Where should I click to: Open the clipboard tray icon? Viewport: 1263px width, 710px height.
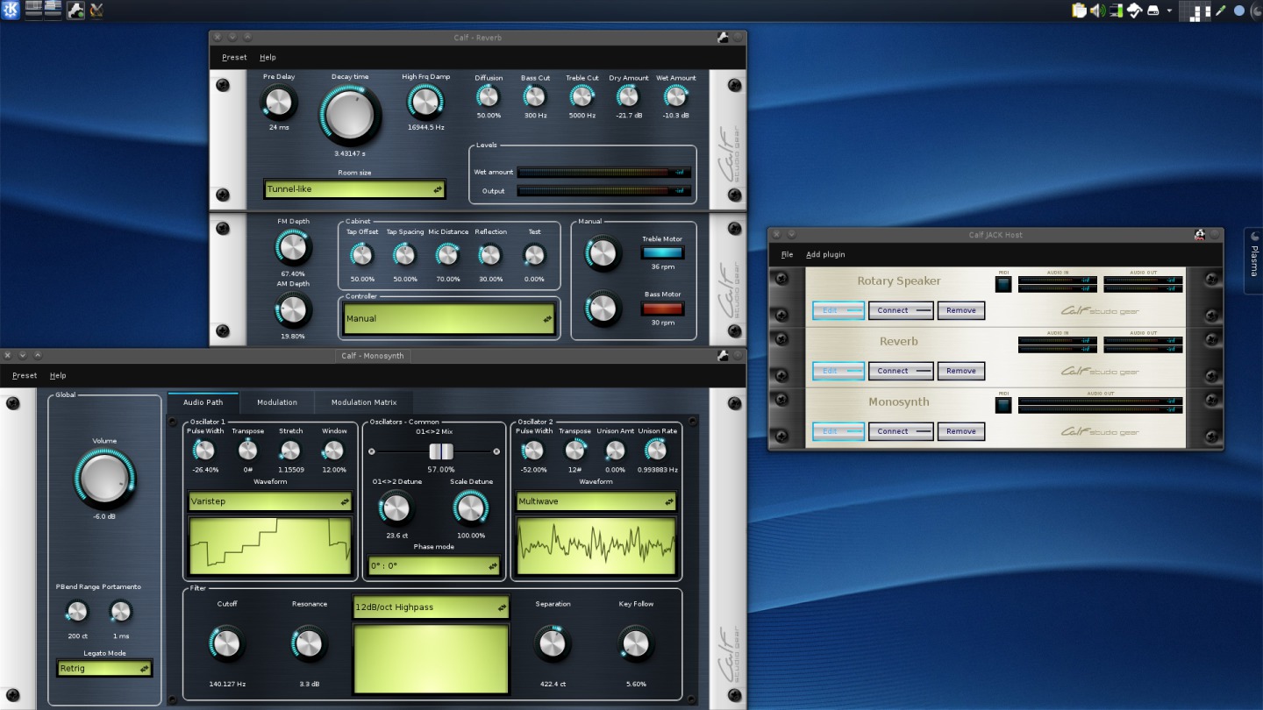pyautogui.click(x=1079, y=11)
